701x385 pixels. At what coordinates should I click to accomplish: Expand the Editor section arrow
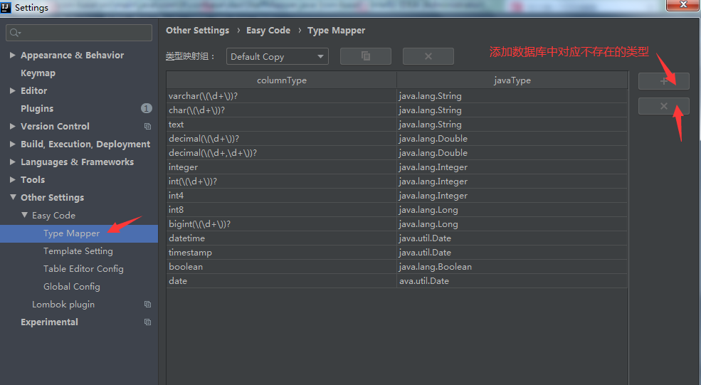click(13, 91)
